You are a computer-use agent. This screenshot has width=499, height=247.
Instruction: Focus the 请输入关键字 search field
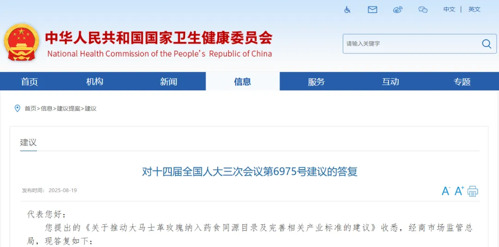point(409,44)
